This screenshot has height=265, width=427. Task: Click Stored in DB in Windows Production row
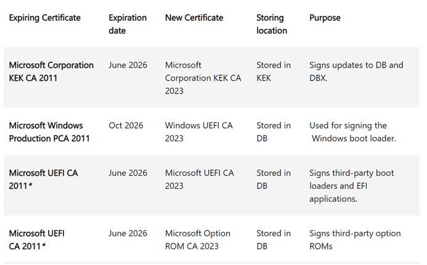pyautogui.click(x=274, y=132)
